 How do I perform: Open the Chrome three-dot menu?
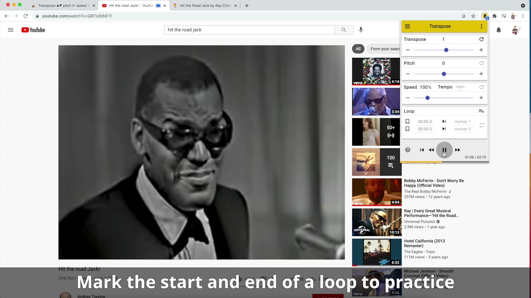click(524, 16)
